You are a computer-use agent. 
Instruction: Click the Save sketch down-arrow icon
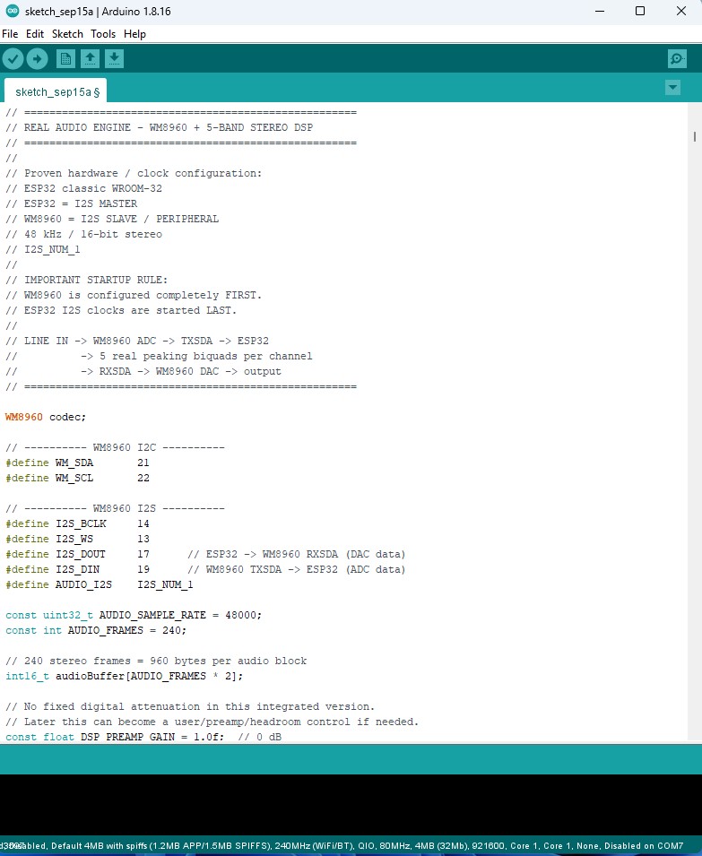coord(114,58)
